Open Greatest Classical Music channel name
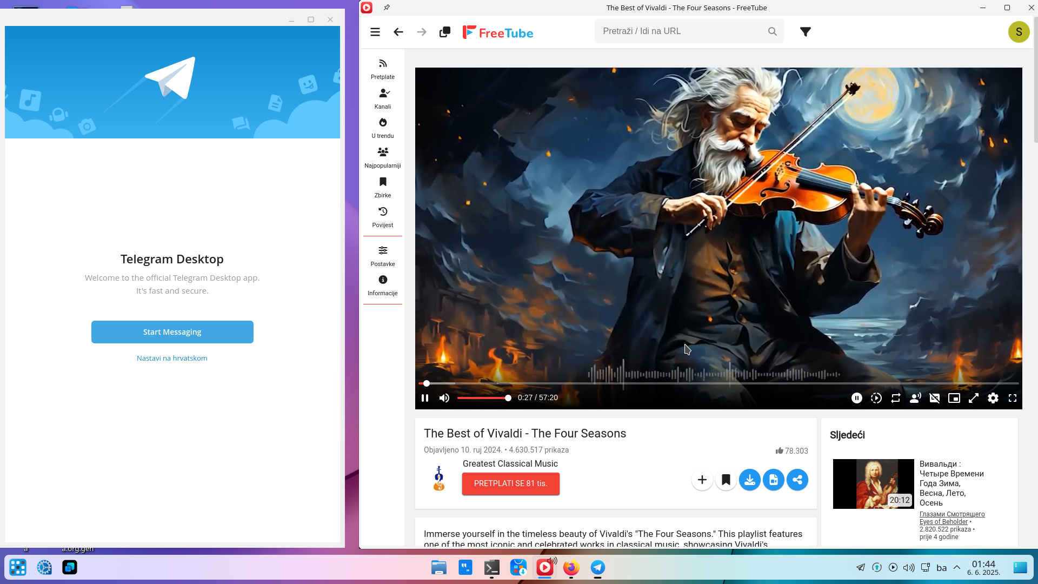The height and width of the screenshot is (584, 1038). click(510, 463)
